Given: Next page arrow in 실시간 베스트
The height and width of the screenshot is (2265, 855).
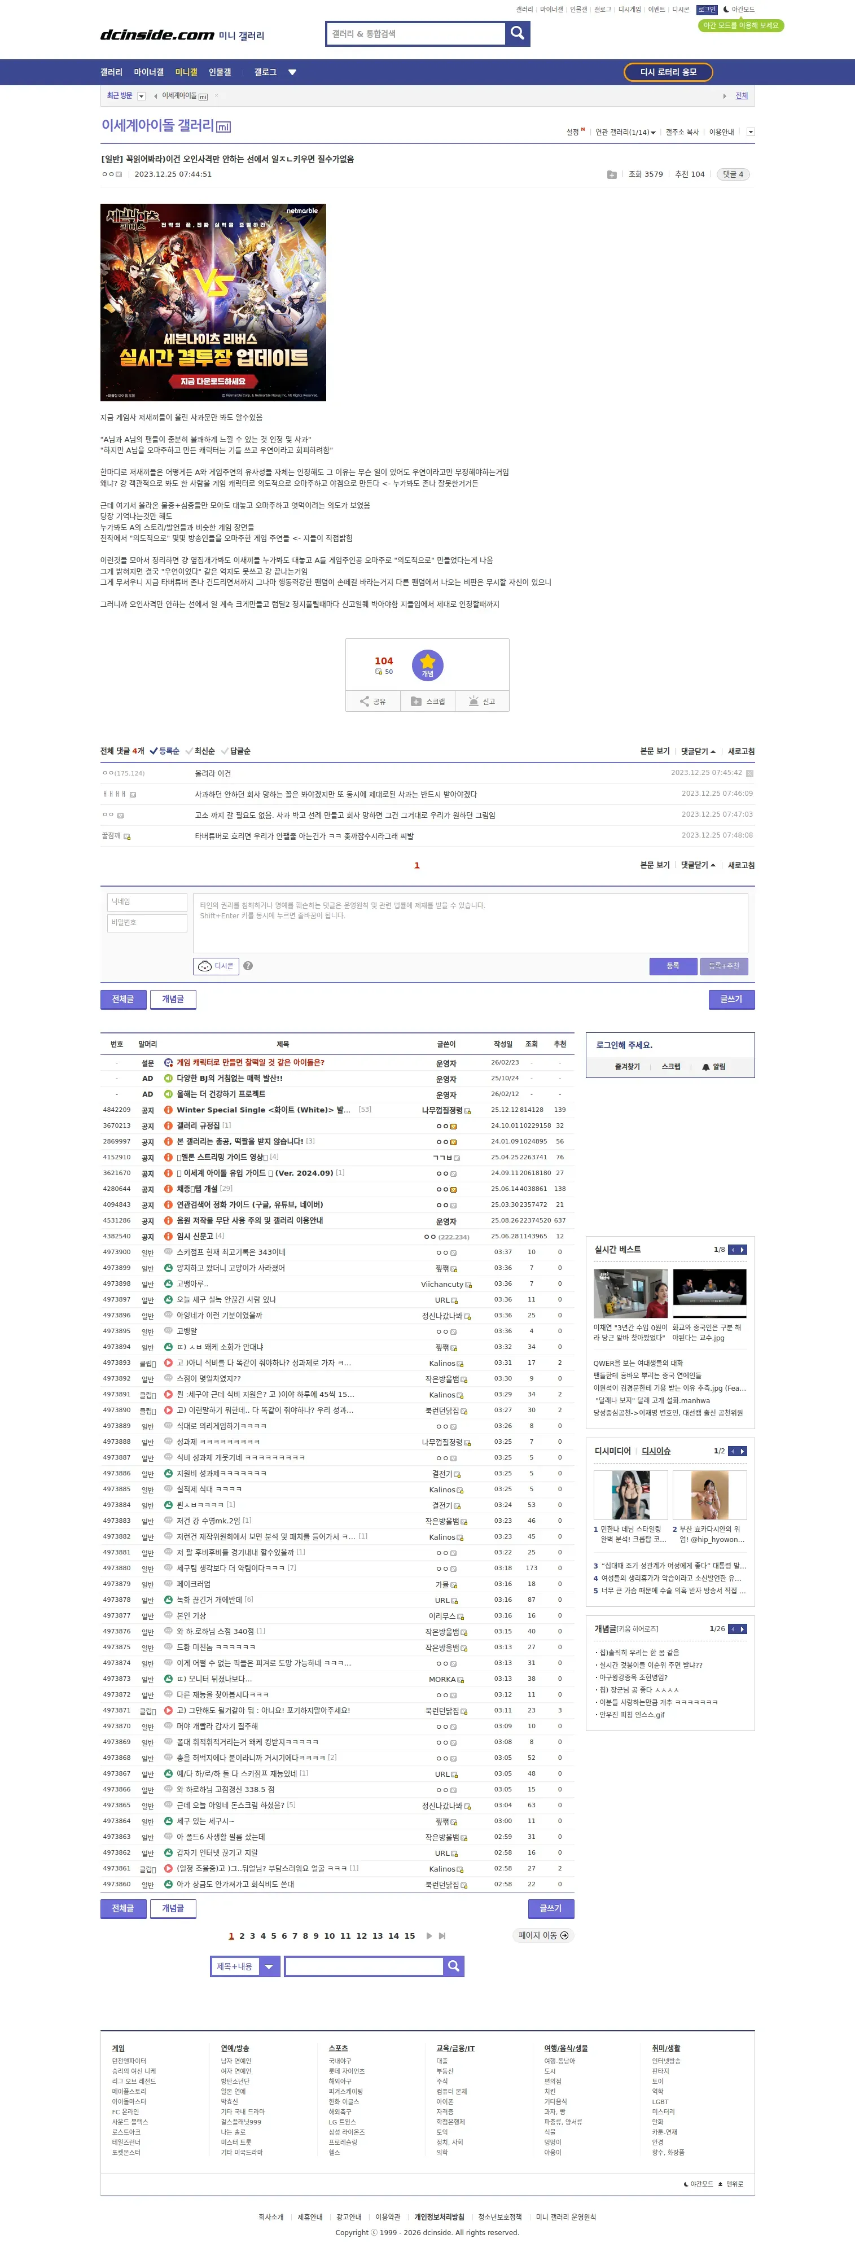Looking at the screenshot, I should 742,1250.
